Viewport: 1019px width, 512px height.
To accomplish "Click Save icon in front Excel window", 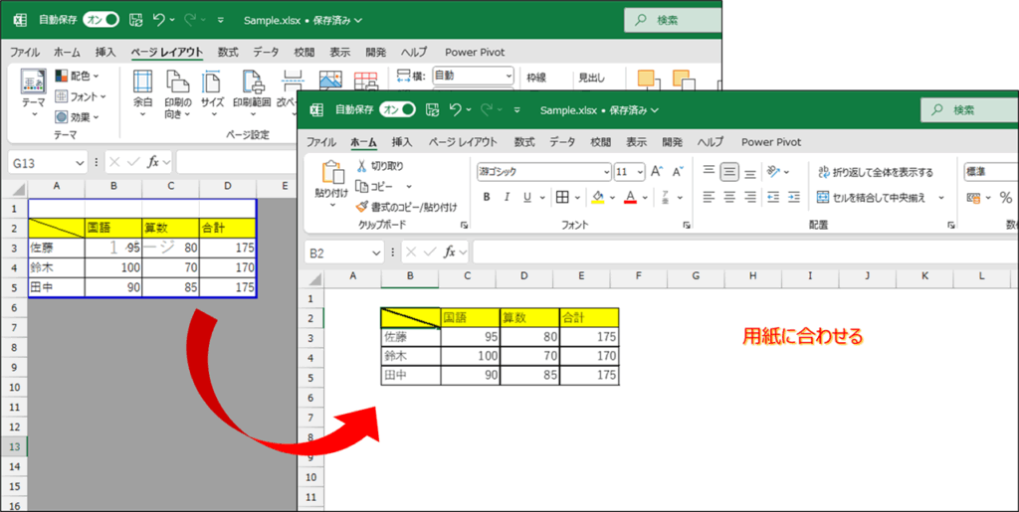I will pos(432,109).
